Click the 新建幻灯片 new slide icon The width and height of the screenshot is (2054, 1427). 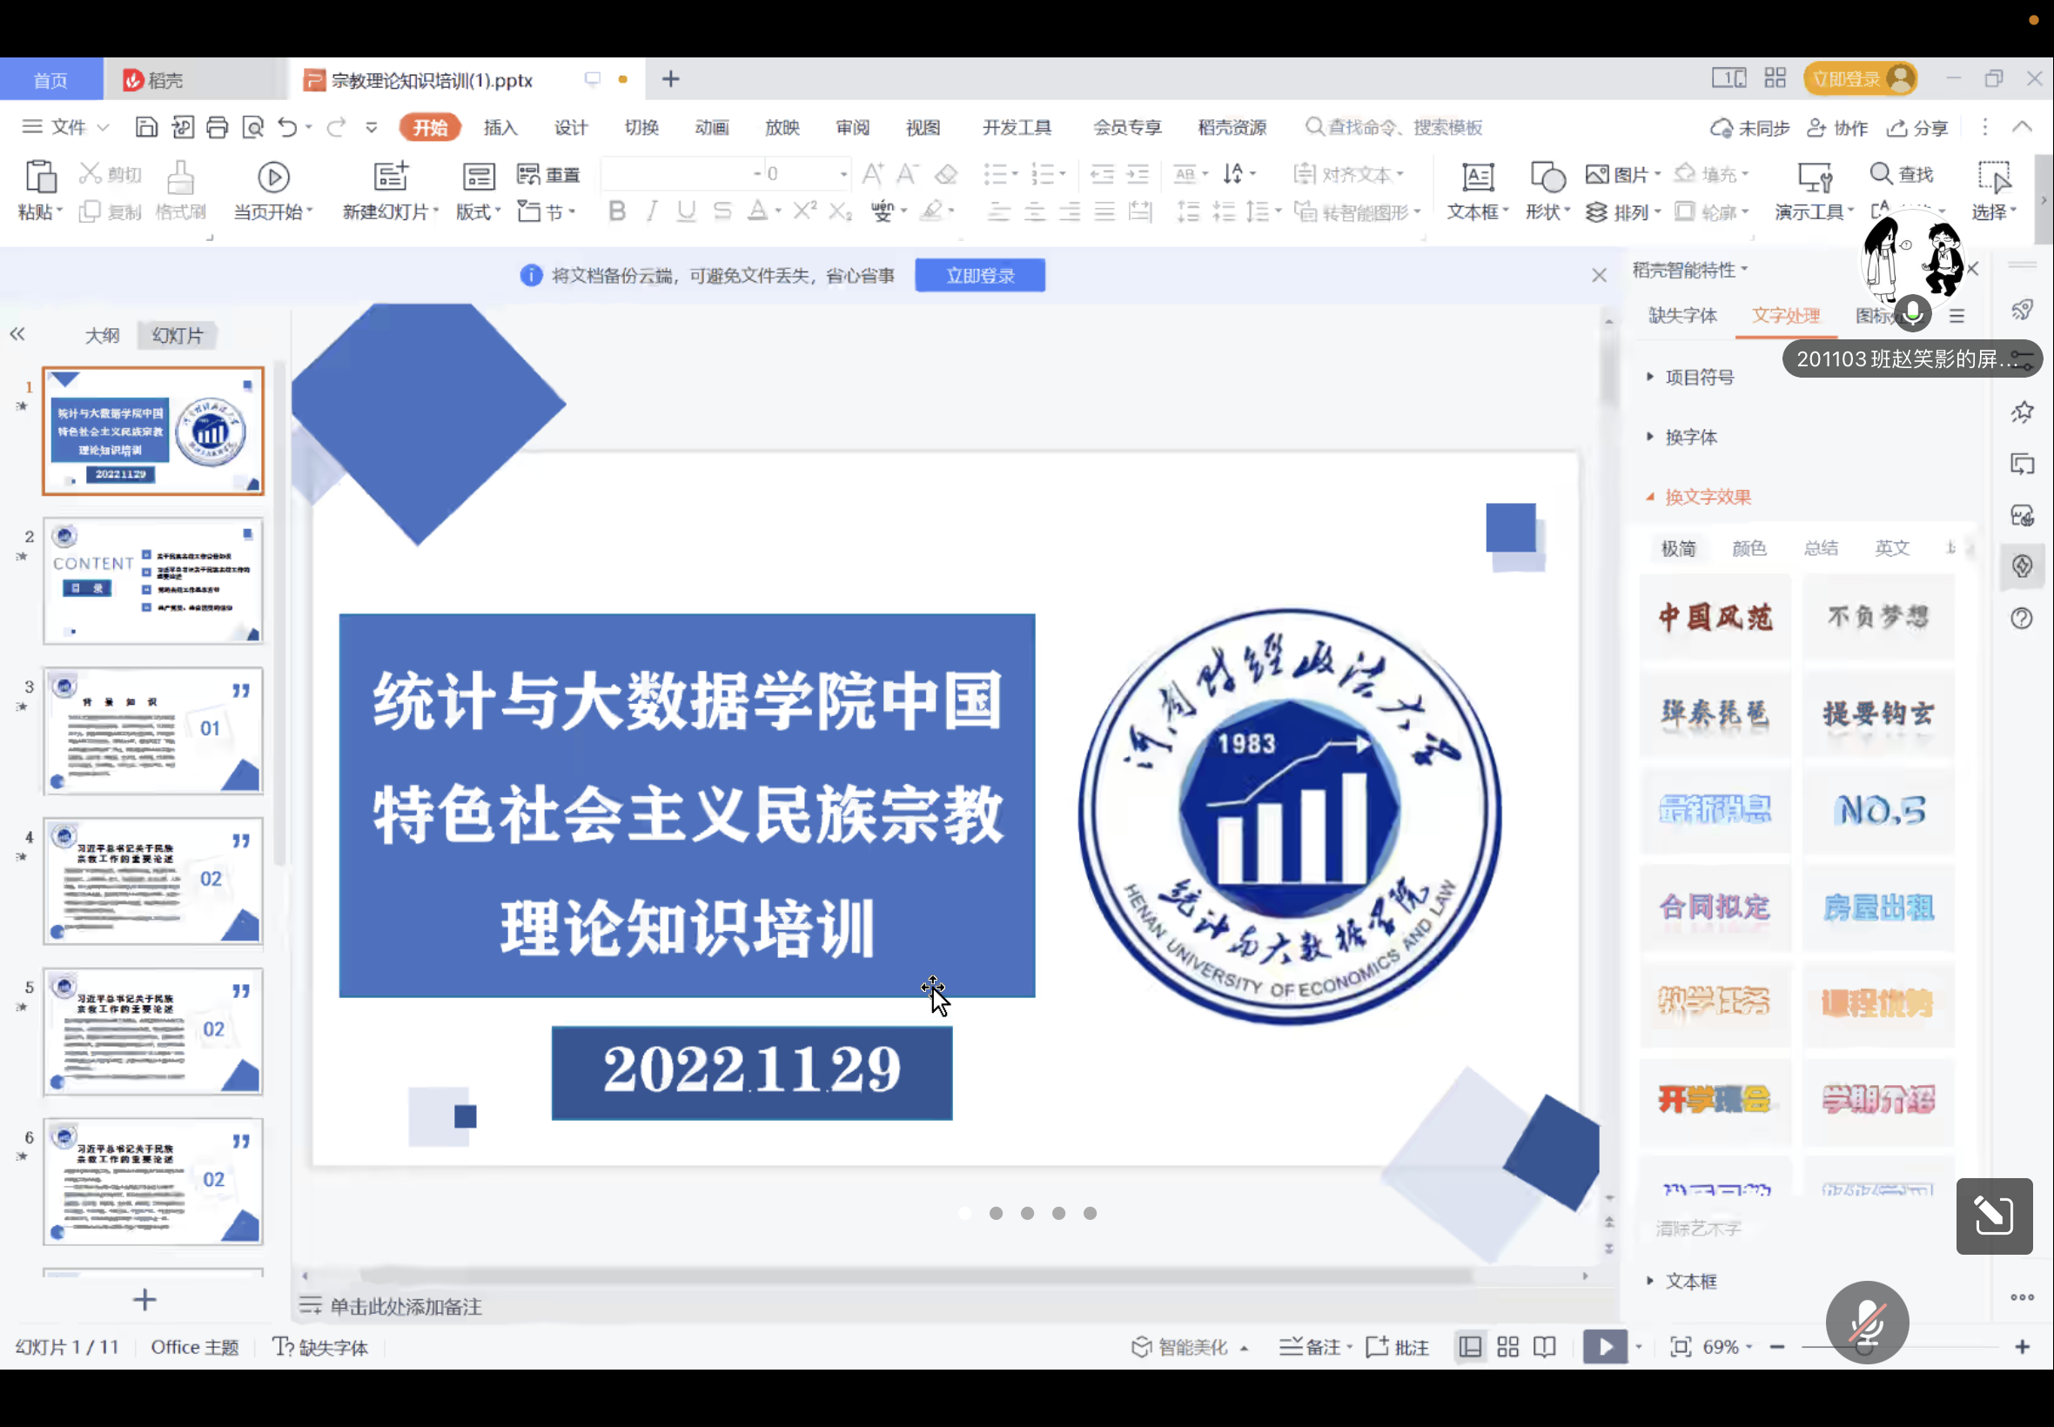coord(391,177)
